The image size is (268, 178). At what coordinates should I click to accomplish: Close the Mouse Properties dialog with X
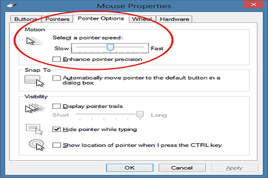coord(253,4)
